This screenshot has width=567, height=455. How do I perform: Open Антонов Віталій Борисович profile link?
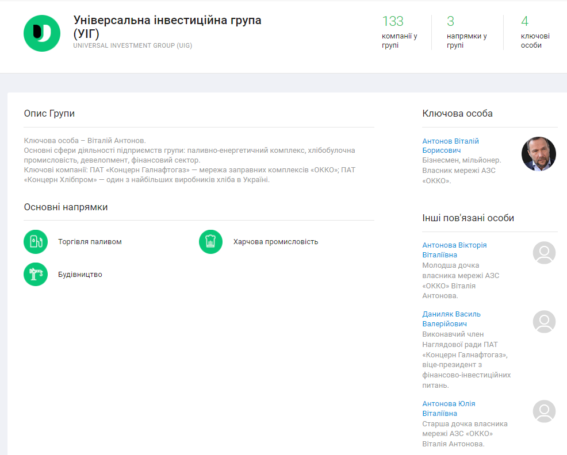click(450, 145)
